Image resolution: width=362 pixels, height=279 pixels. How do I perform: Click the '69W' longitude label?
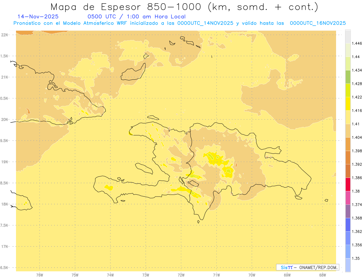(287, 275)
